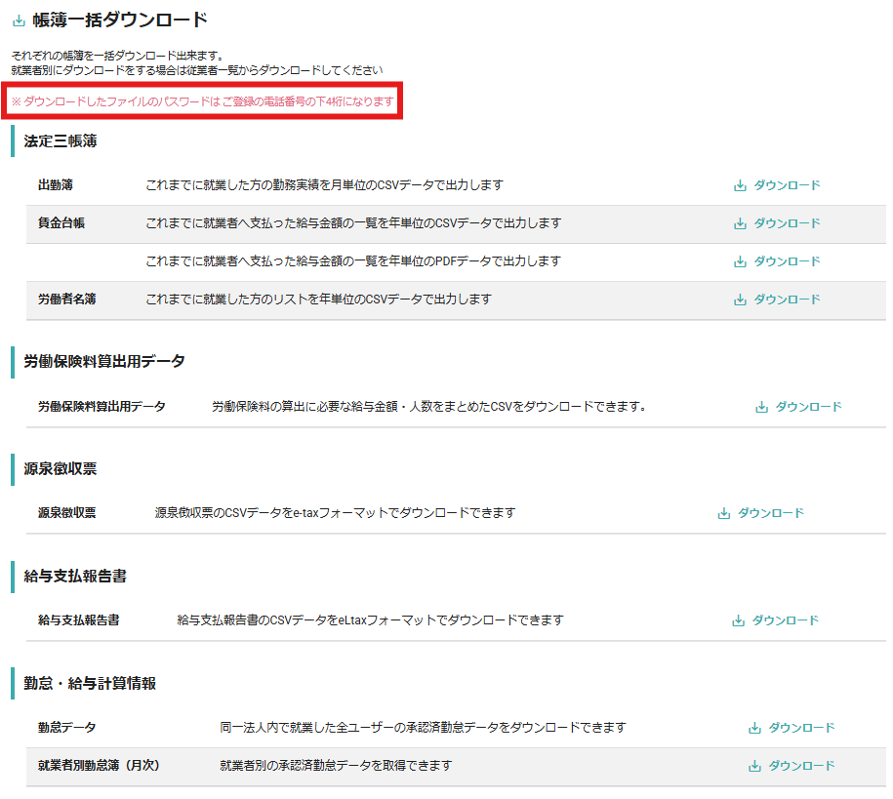Click the download icon for 勤怠データ
The image size is (893, 799).
[754, 728]
